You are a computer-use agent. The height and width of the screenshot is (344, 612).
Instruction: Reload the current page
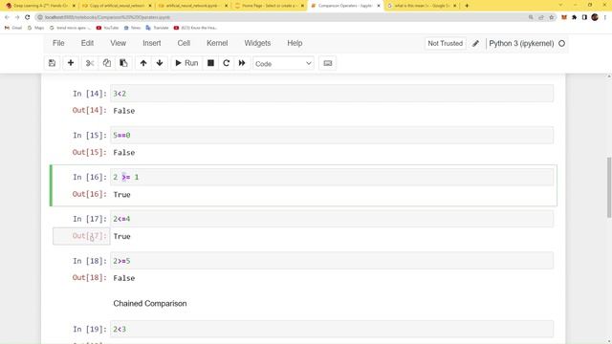click(28, 17)
